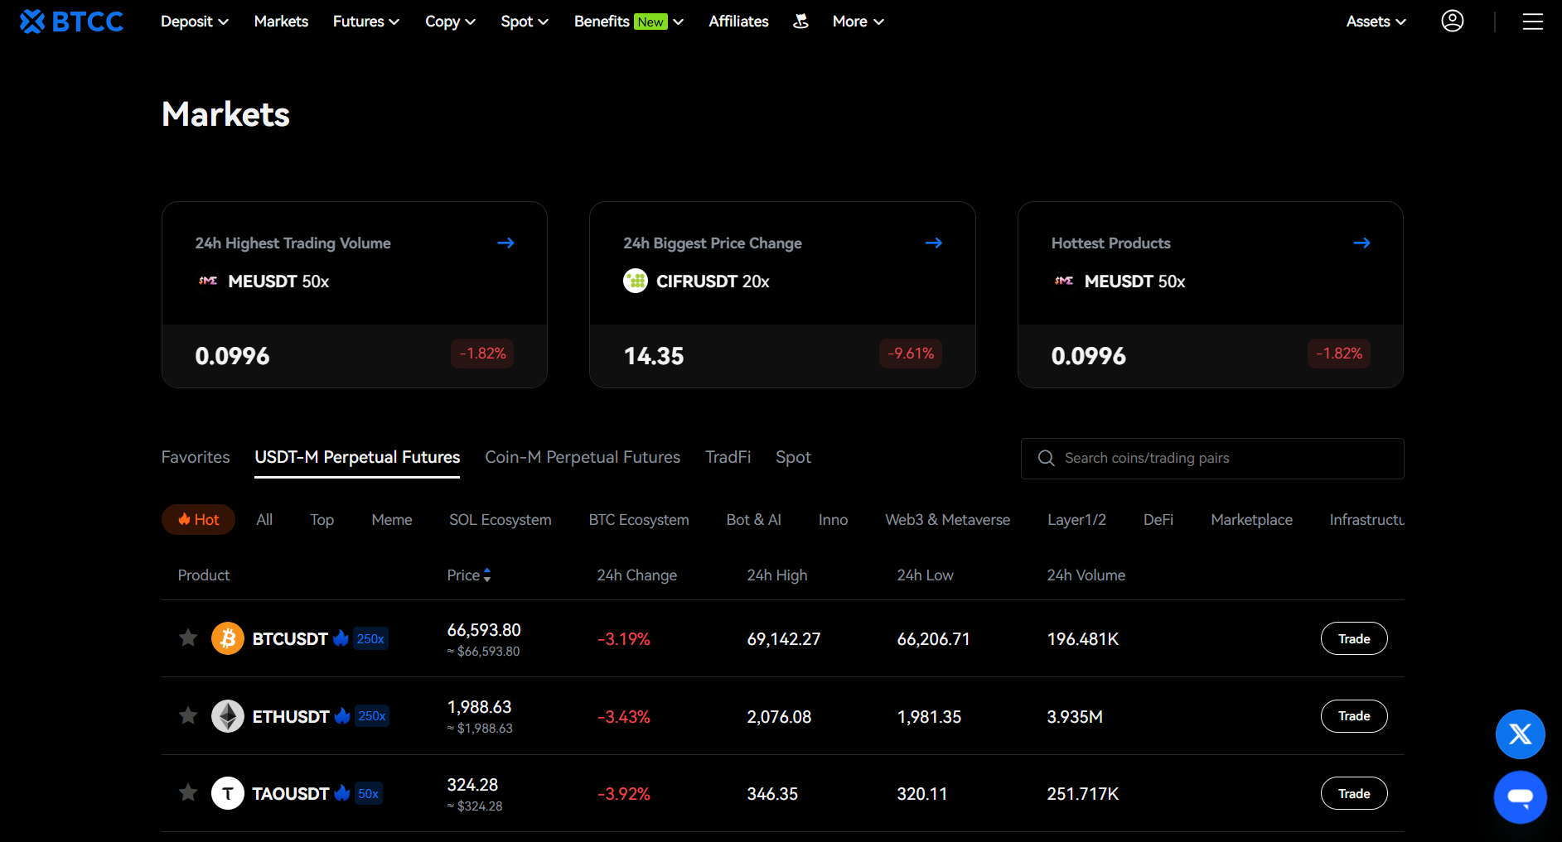Select the Meme category filter
Viewport: 1562px width, 842px height.
point(392,520)
